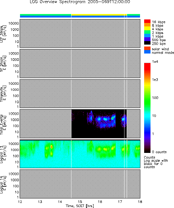This screenshot has height=208, width=174.
Task: Click the LOG Overview Spectrogram title
Action: click(80, 2)
